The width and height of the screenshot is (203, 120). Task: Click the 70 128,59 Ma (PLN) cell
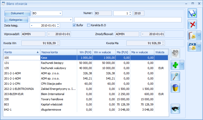pos(123,104)
